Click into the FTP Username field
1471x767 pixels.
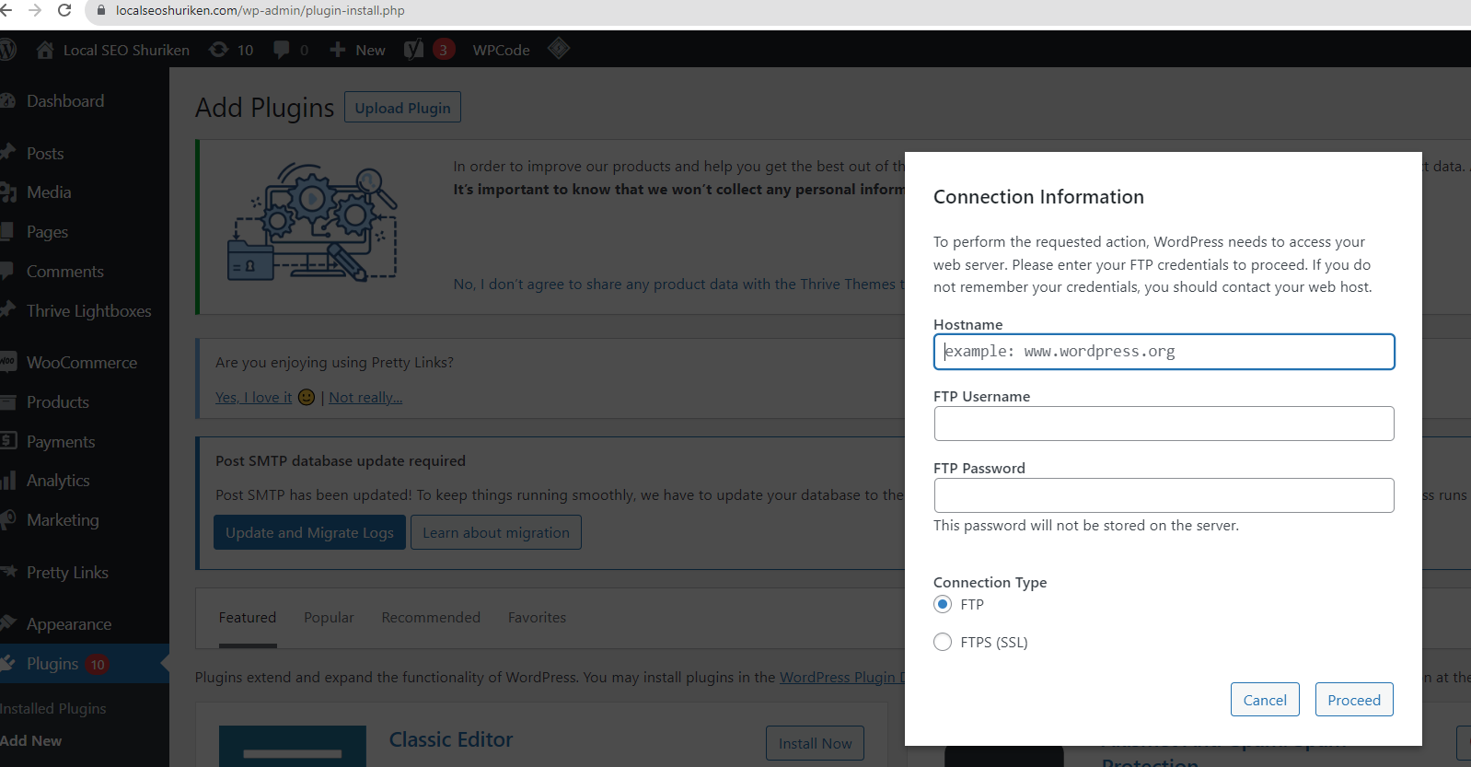(x=1164, y=424)
